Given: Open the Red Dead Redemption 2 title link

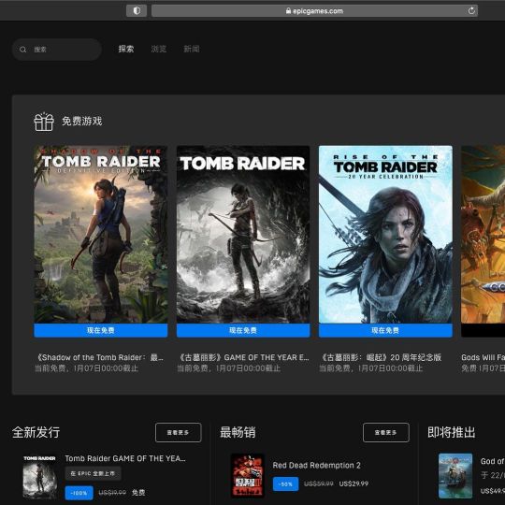Looking at the screenshot, I should pos(317,466).
